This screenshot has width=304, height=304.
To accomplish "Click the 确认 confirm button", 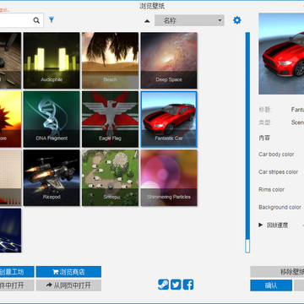I will click(271, 285).
